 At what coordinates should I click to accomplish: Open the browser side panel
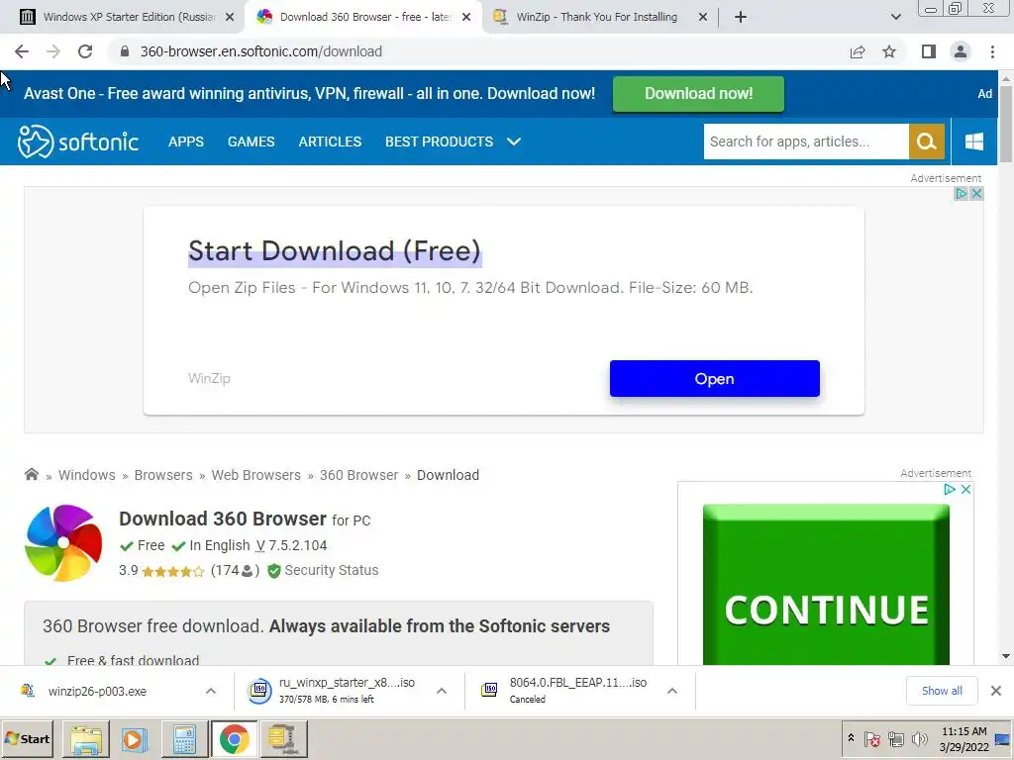929,51
